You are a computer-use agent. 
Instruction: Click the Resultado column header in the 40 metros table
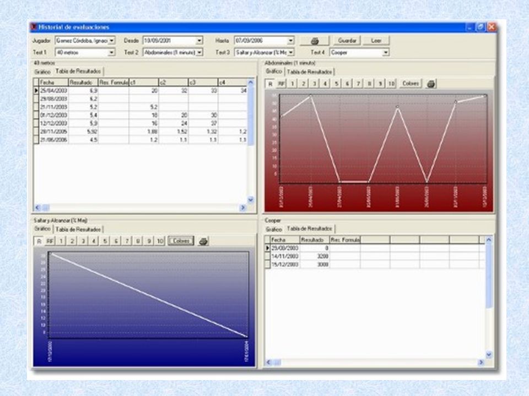coord(83,82)
